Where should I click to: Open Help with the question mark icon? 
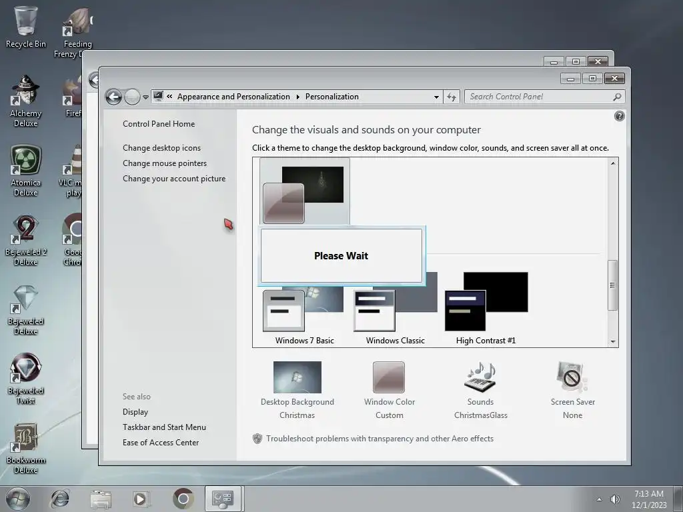(x=620, y=116)
